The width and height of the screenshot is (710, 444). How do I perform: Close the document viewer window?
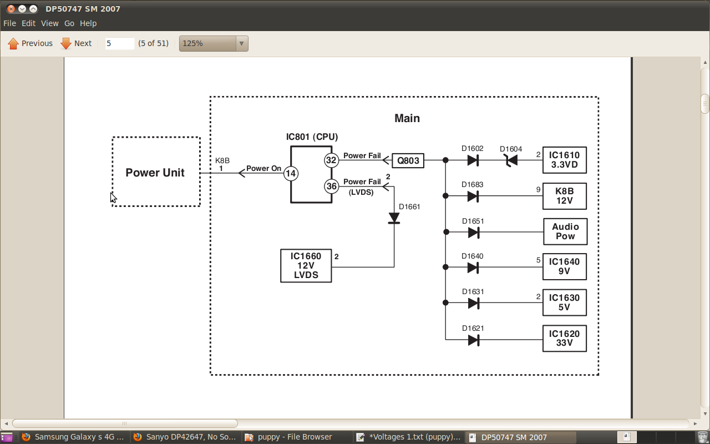pyautogui.click(x=11, y=9)
